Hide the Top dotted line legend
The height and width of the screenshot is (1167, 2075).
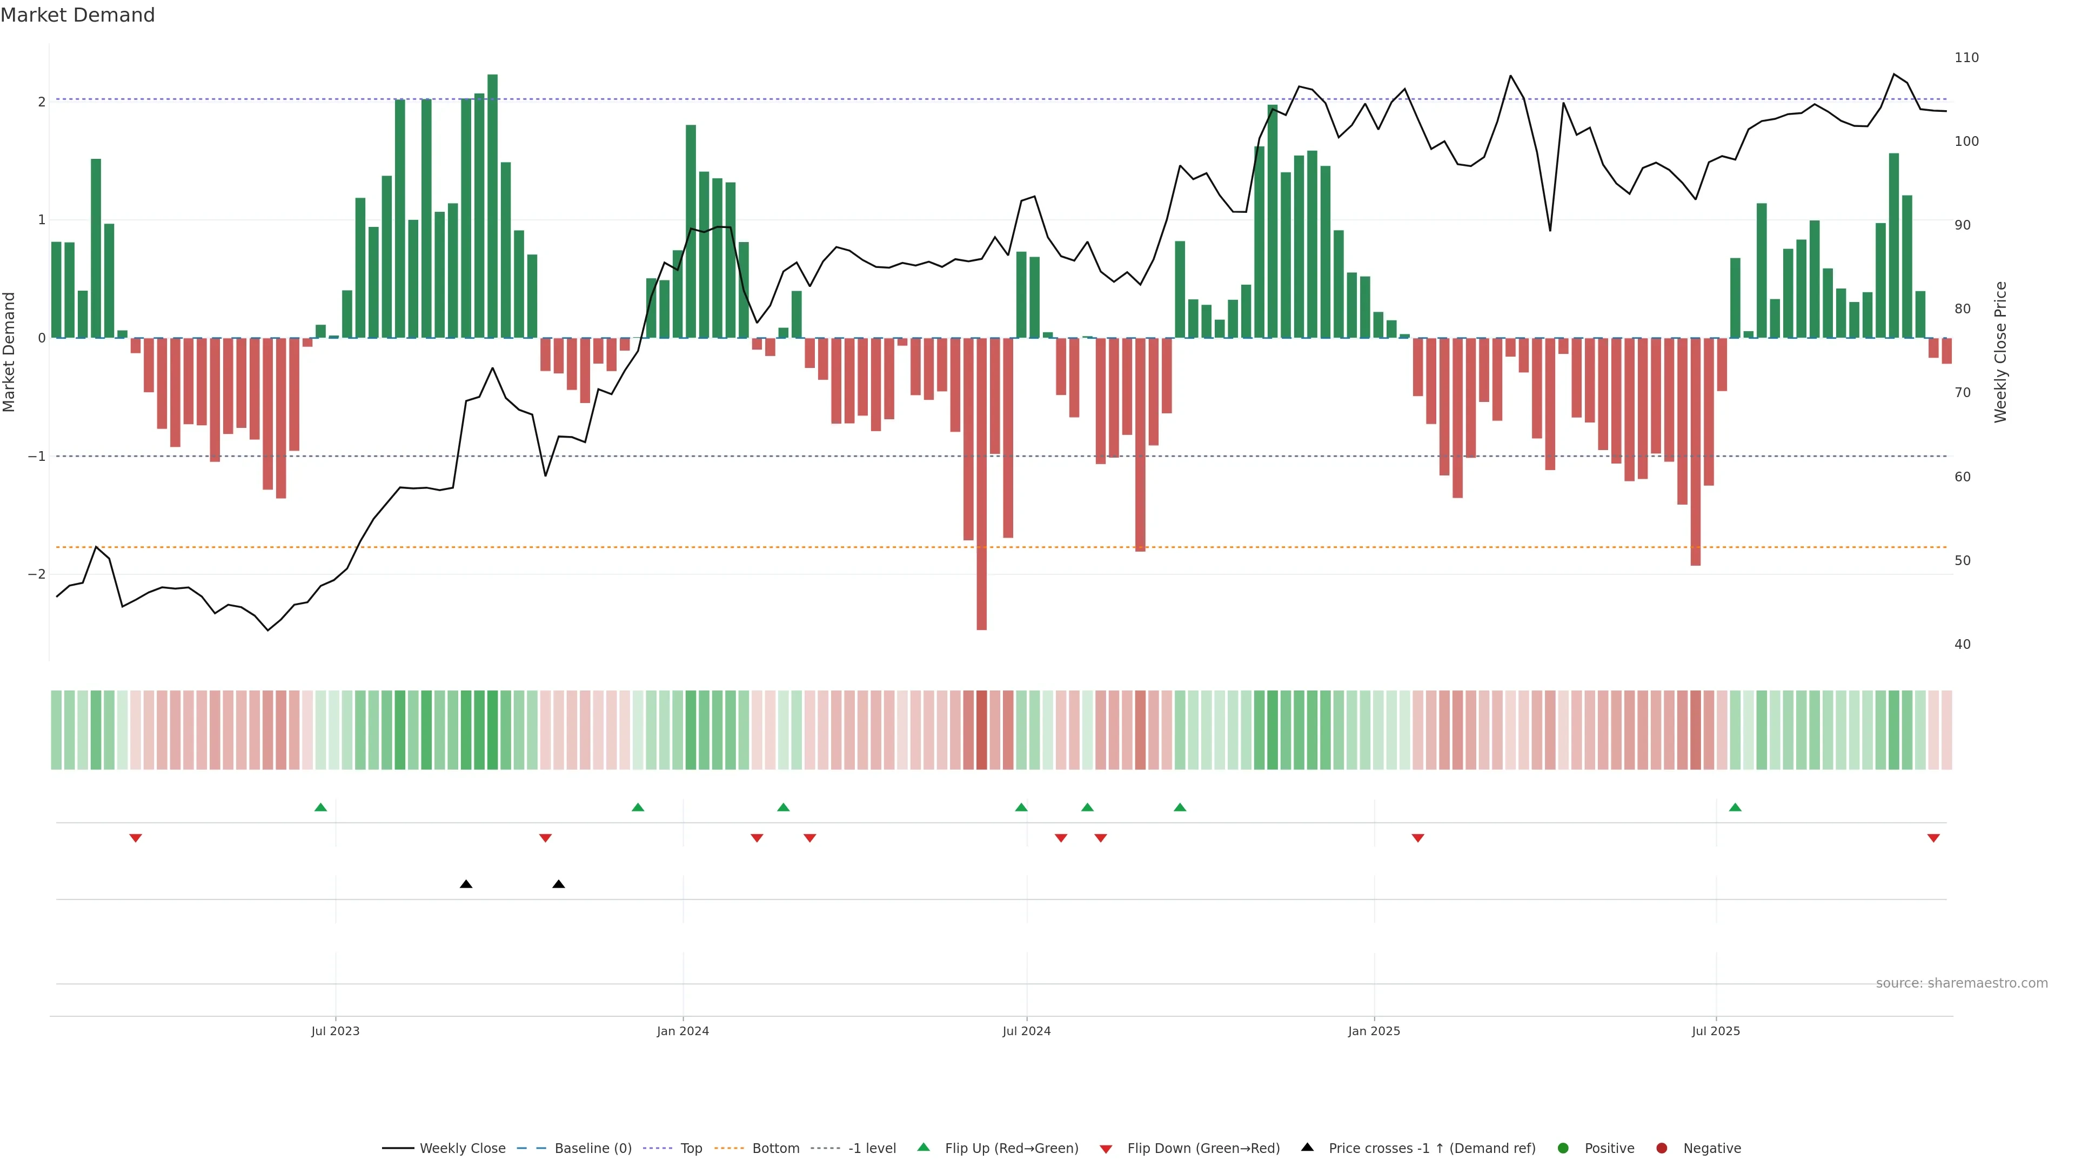691,1148
